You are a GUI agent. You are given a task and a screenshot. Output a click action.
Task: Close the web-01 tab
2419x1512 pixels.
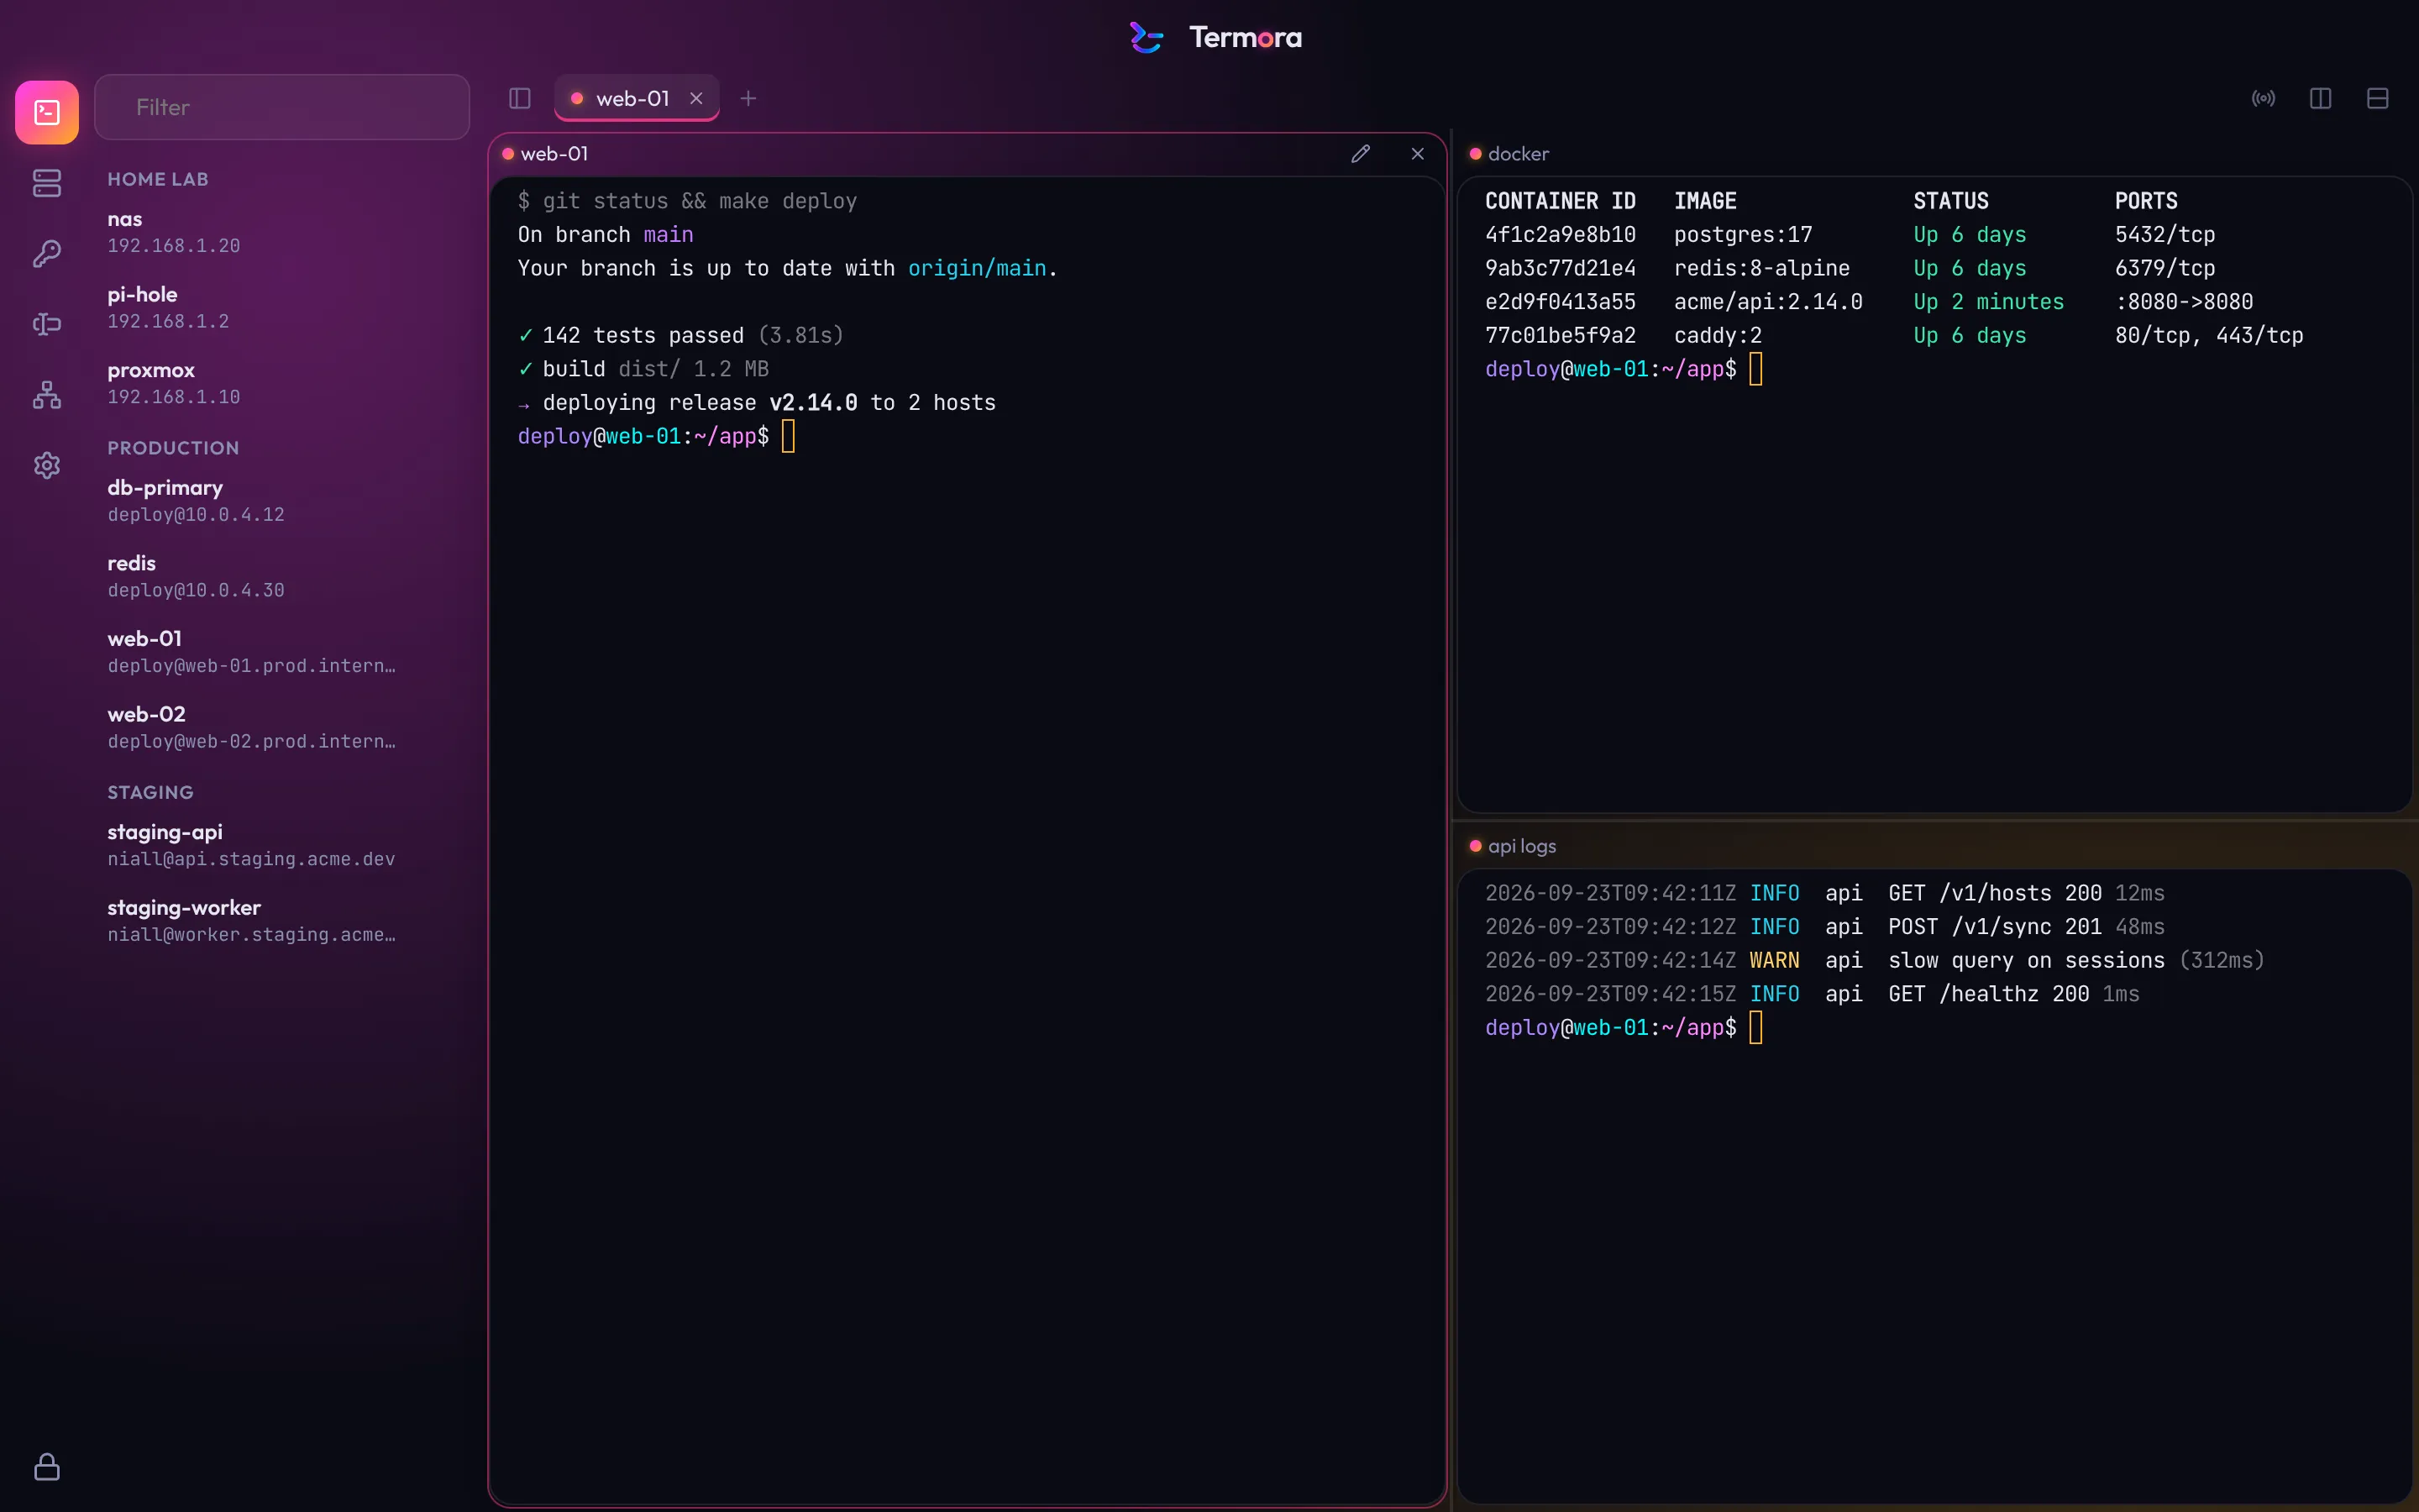(696, 98)
